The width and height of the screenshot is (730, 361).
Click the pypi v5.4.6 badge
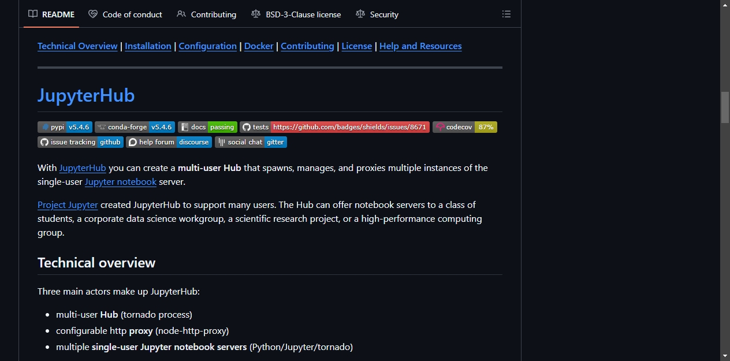pyautogui.click(x=65, y=127)
